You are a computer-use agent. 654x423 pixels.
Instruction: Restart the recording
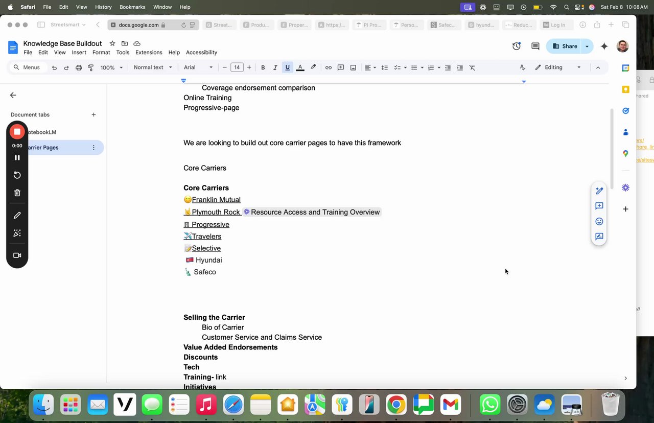pyautogui.click(x=17, y=175)
